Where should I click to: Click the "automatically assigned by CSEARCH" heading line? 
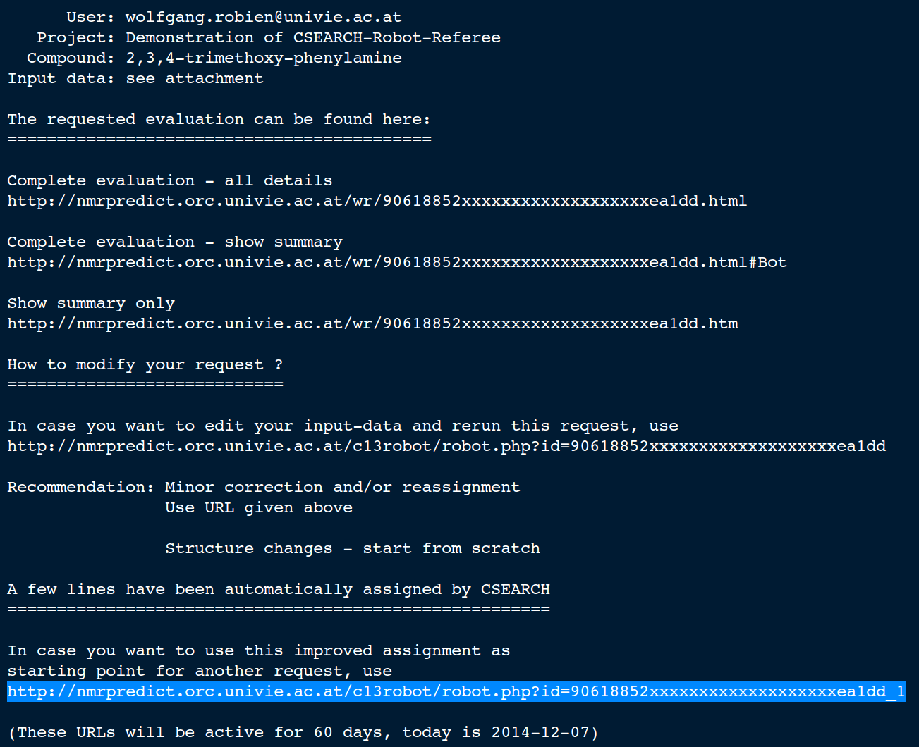tap(278, 589)
